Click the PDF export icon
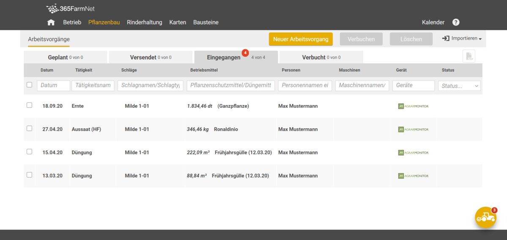Image resolution: width=507 pixels, height=240 pixels. (469, 56)
